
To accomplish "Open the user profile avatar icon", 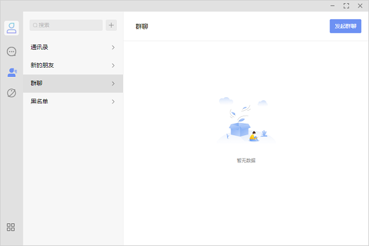I will [12, 28].
